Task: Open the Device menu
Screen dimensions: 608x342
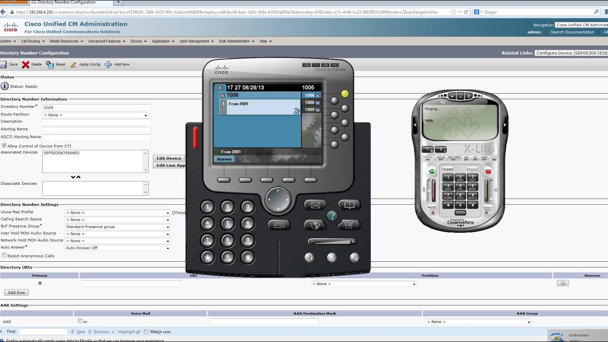Action: click(138, 41)
